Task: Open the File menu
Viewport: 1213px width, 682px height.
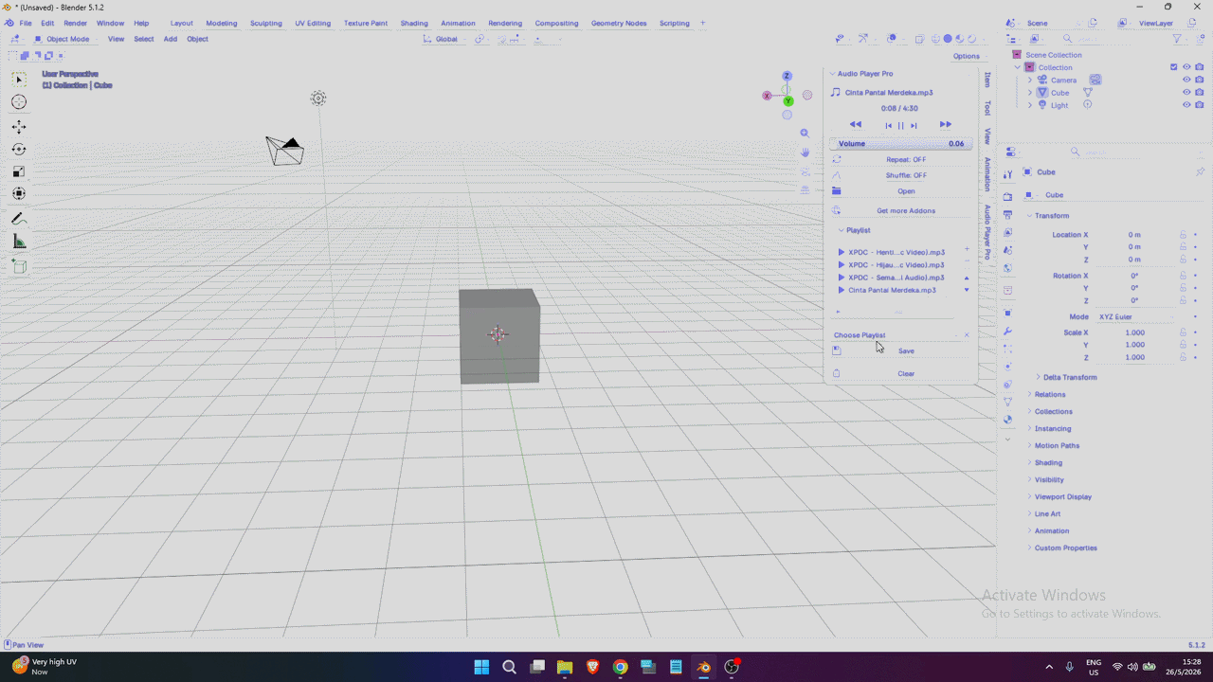Action: click(26, 23)
